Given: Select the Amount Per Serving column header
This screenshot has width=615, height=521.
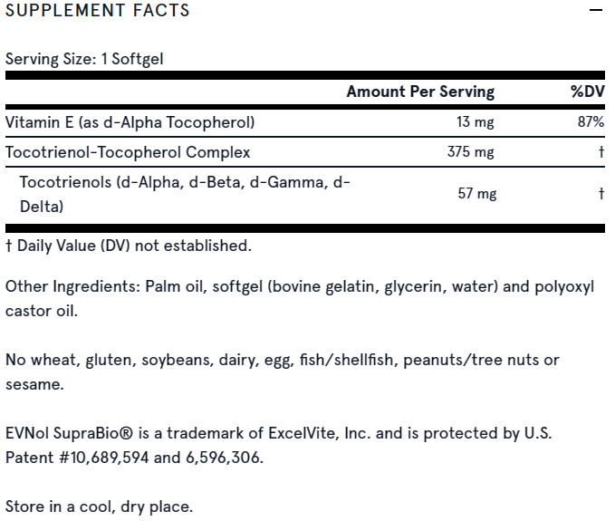Looking at the screenshot, I should pos(420,92).
